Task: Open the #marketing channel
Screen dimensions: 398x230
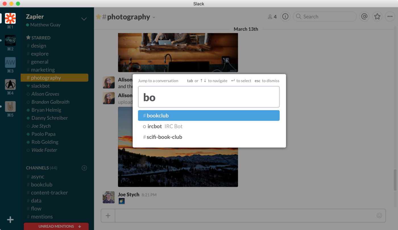Action: pyautogui.click(x=41, y=70)
